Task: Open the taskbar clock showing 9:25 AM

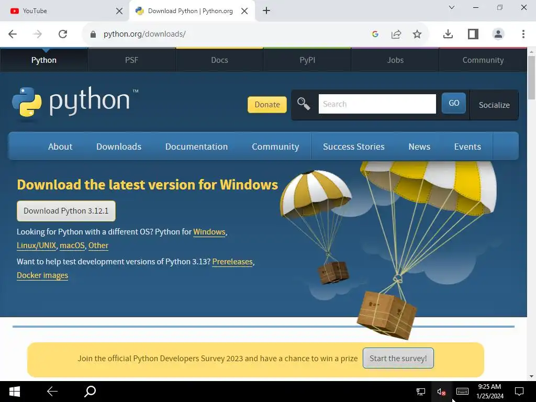Action: 490,392
